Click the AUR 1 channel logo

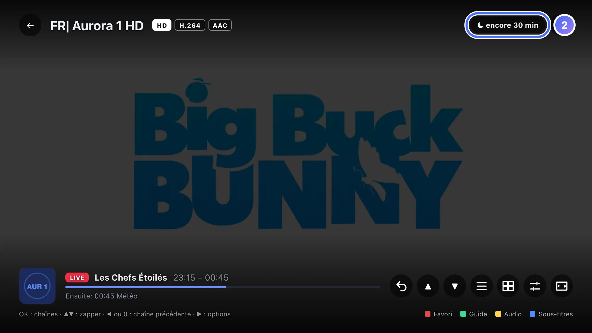(x=37, y=286)
